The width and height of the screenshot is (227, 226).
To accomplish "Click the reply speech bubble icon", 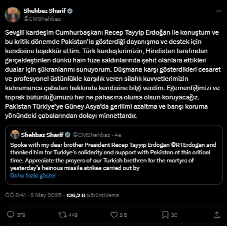I will click(x=10, y=214).
